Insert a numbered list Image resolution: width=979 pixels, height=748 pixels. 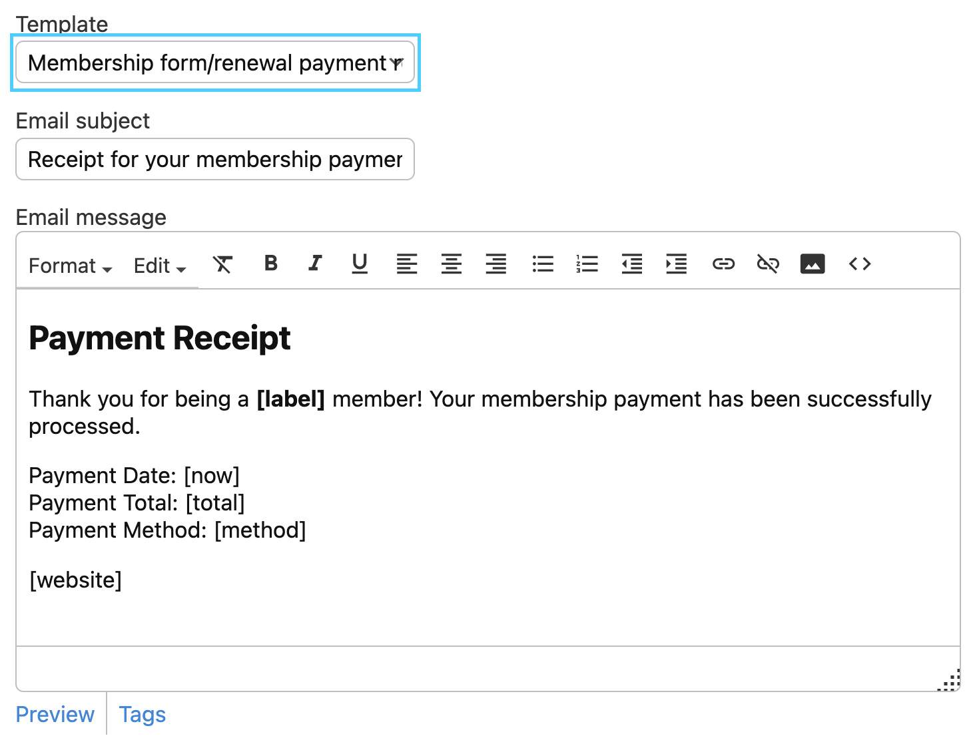[587, 264]
